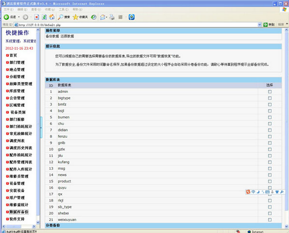This screenshot has height=233, width=289.
Task: Click the main page scrollbar down arrow
Action: tap(287, 227)
